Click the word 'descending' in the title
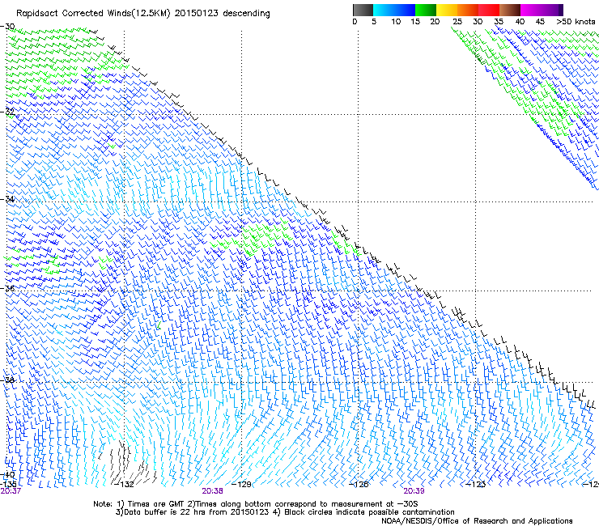This screenshot has width=599, height=526. [246, 13]
